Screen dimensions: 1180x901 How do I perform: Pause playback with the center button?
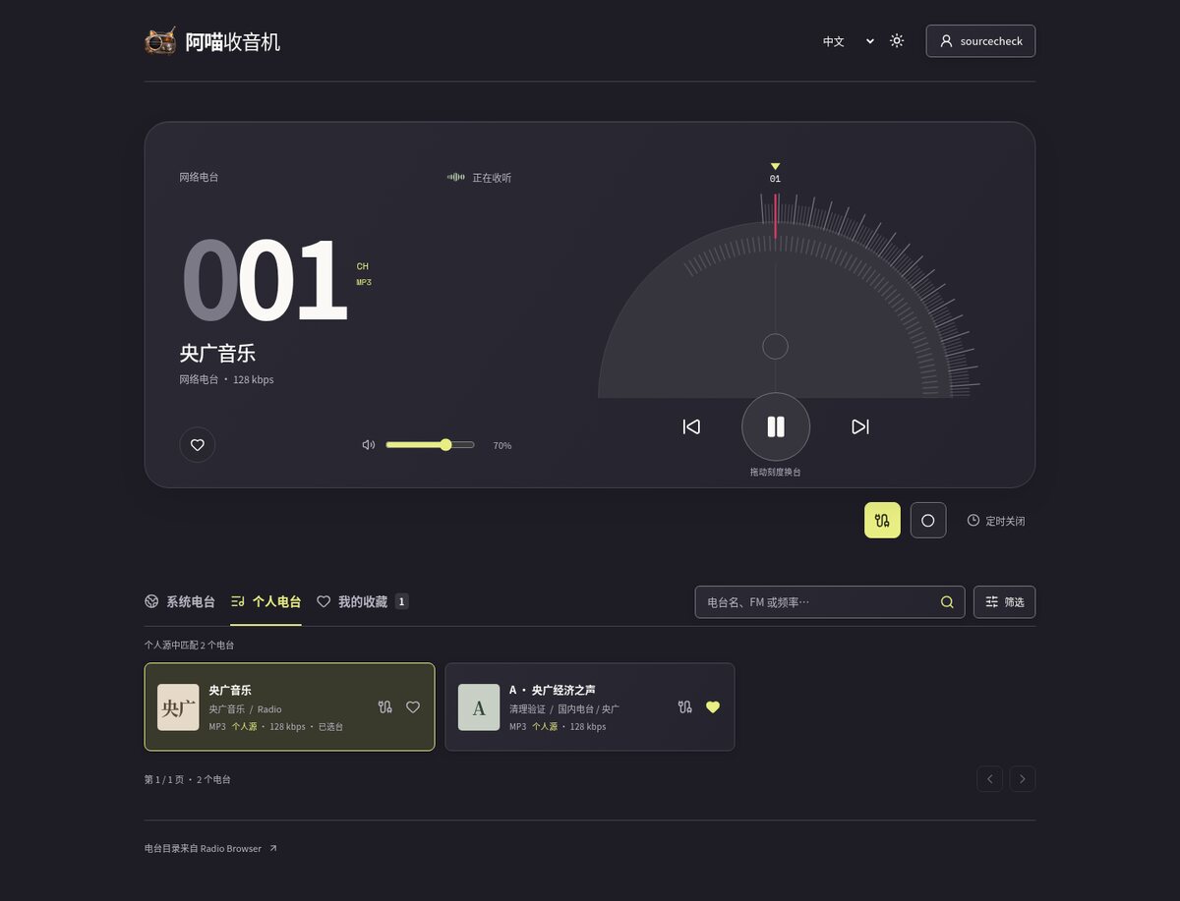776,426
